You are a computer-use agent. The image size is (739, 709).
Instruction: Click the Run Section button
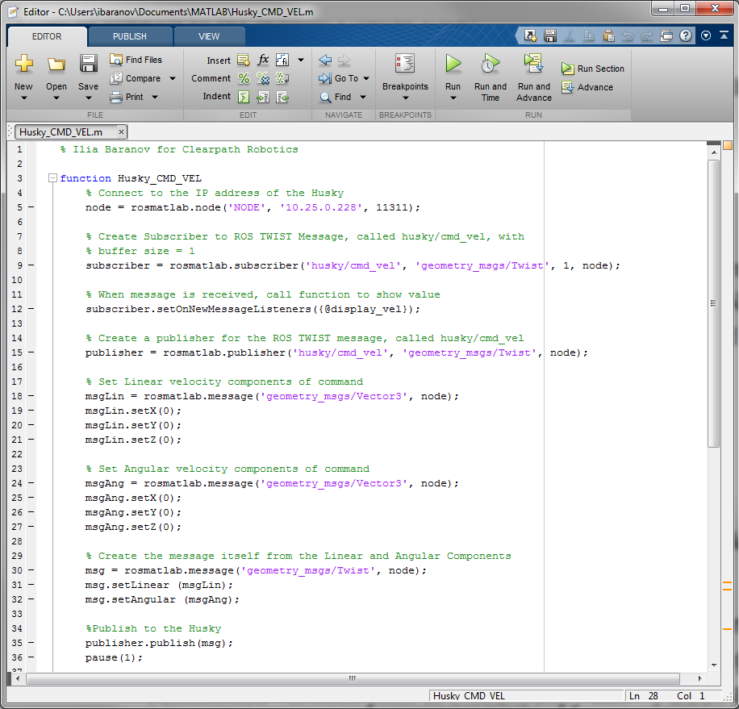pyautogui.click(x=593, y=69)
